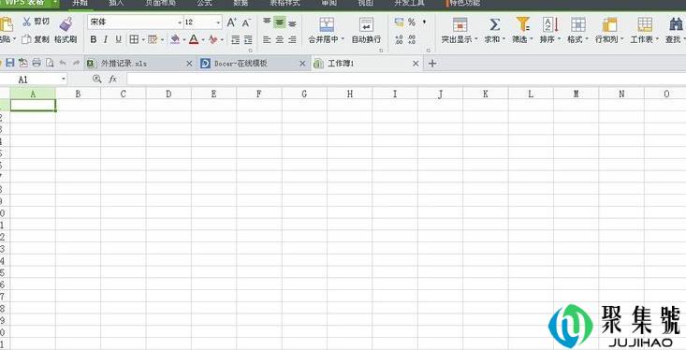Click the Save floppy disk icon
Viewport: 686px width, 350px height.
click(9, 64)
